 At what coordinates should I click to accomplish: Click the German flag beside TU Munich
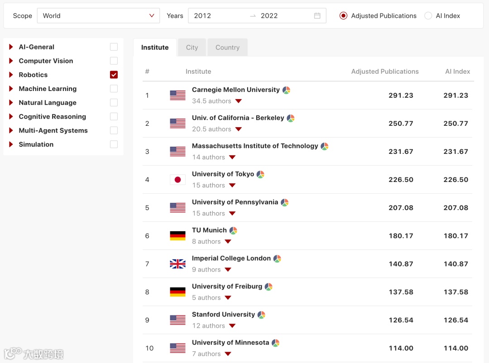tap(178, 236)
